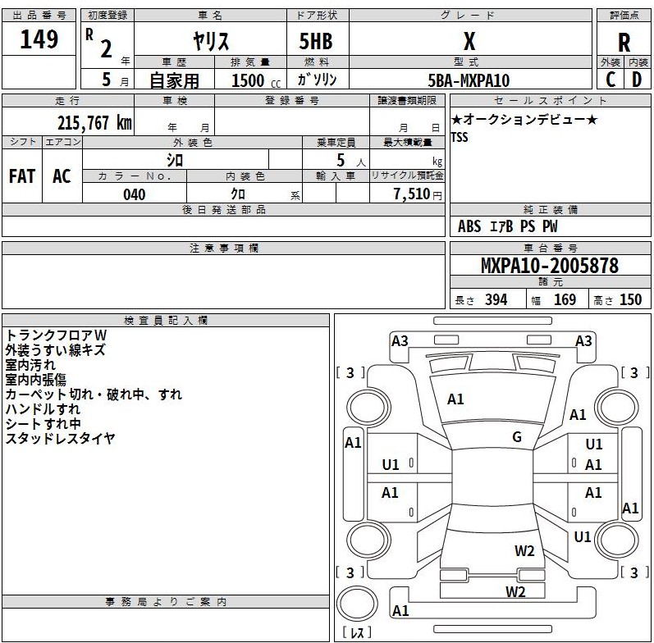Click spare tire circle labeled レス
This screenshot has height=643, width=654.
(x=357, y=604)
